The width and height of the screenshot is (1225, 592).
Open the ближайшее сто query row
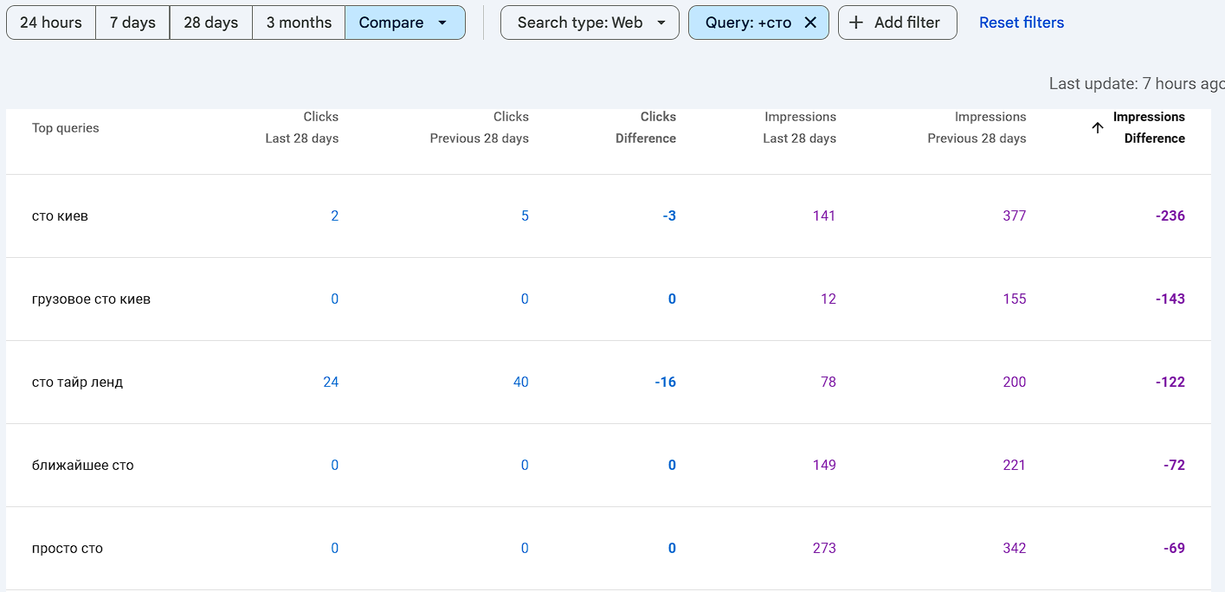coord(82,466)
